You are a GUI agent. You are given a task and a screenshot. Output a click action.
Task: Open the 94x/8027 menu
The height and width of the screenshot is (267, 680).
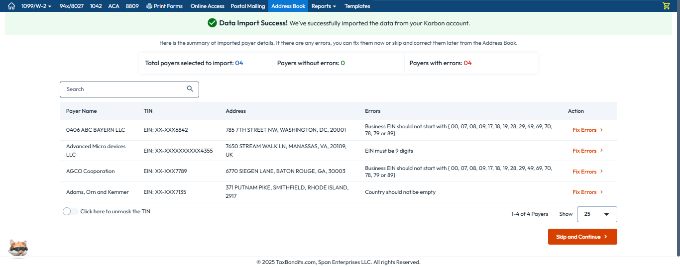[x=71, y=6]
